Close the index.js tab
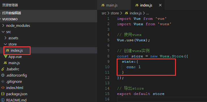This screenshot has width=207, height=102. pos(160,5)
